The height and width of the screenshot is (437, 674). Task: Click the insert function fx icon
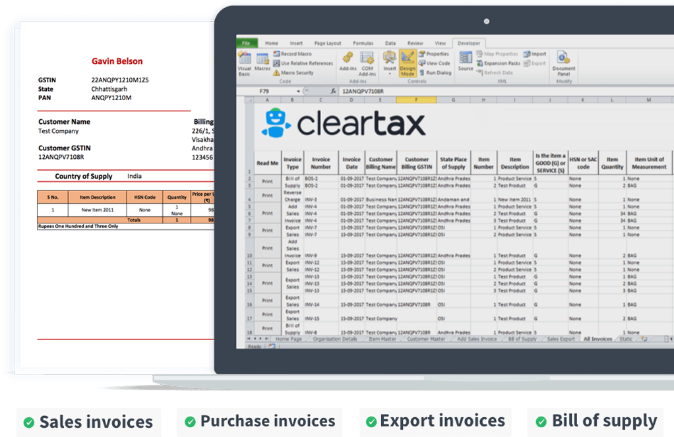(333, 91)
